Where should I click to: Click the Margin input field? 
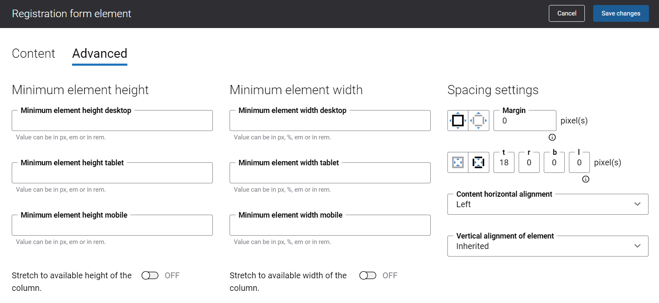[x=525, y=121]
